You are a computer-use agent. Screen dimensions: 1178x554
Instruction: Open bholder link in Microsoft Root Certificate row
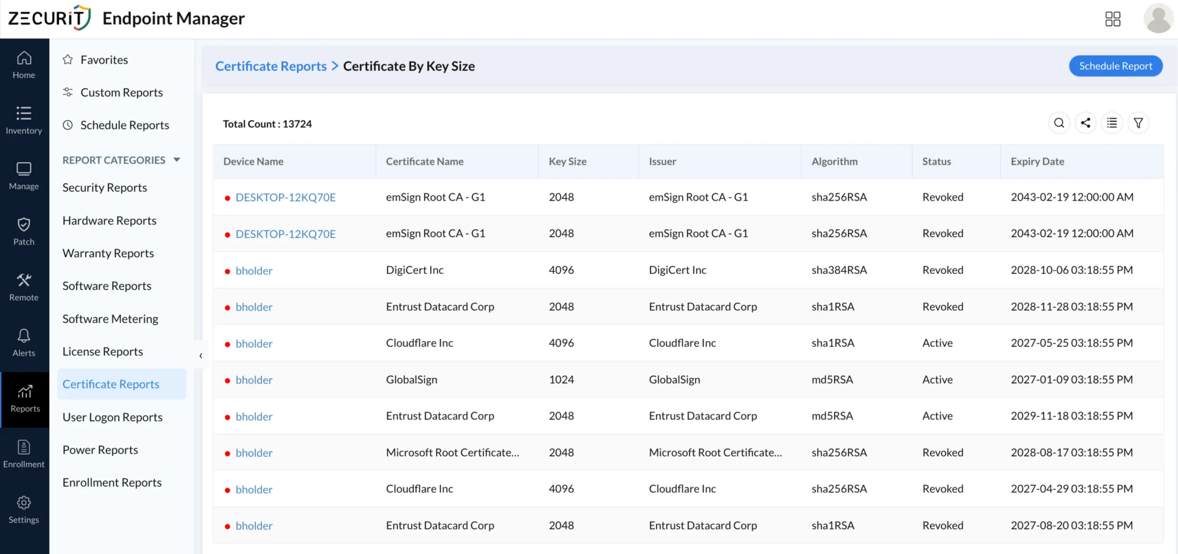[254, 453]
